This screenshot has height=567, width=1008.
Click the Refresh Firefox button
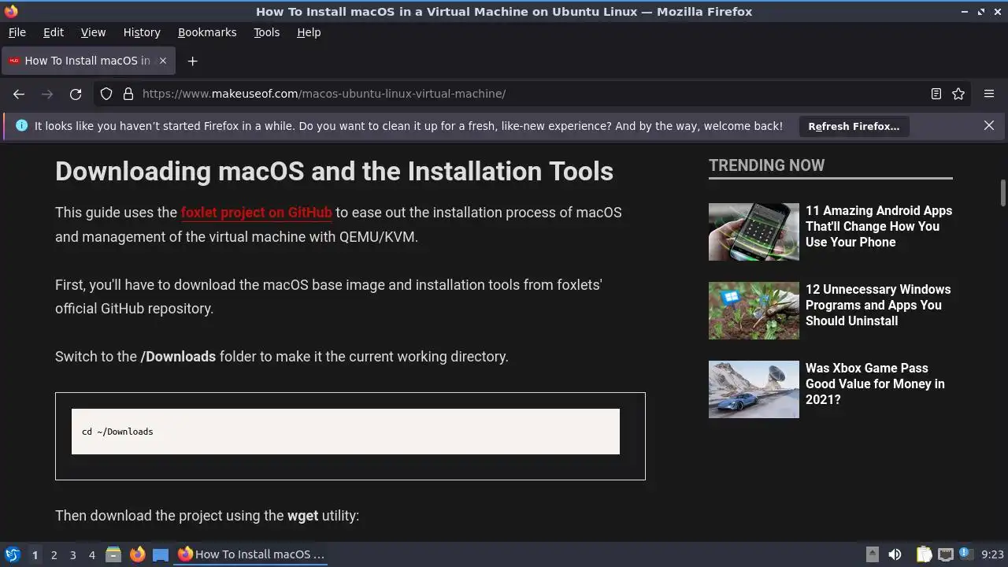click(x=854, y=126)
